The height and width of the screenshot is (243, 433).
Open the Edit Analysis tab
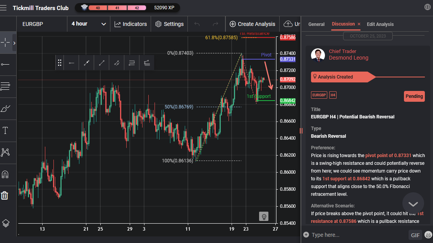[x=380, y=24]
